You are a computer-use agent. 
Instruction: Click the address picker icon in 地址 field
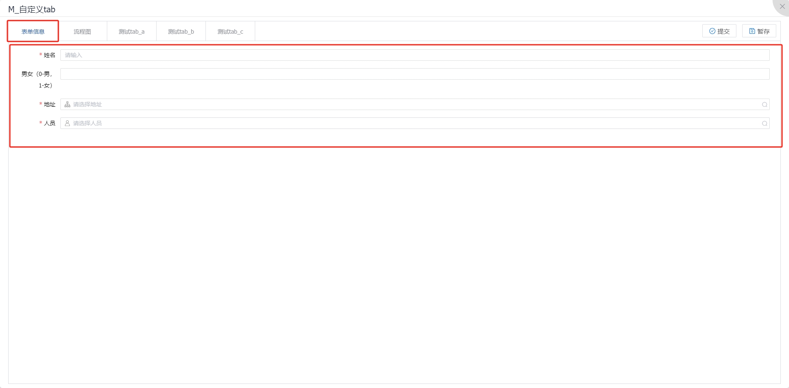tap(67, 104)
